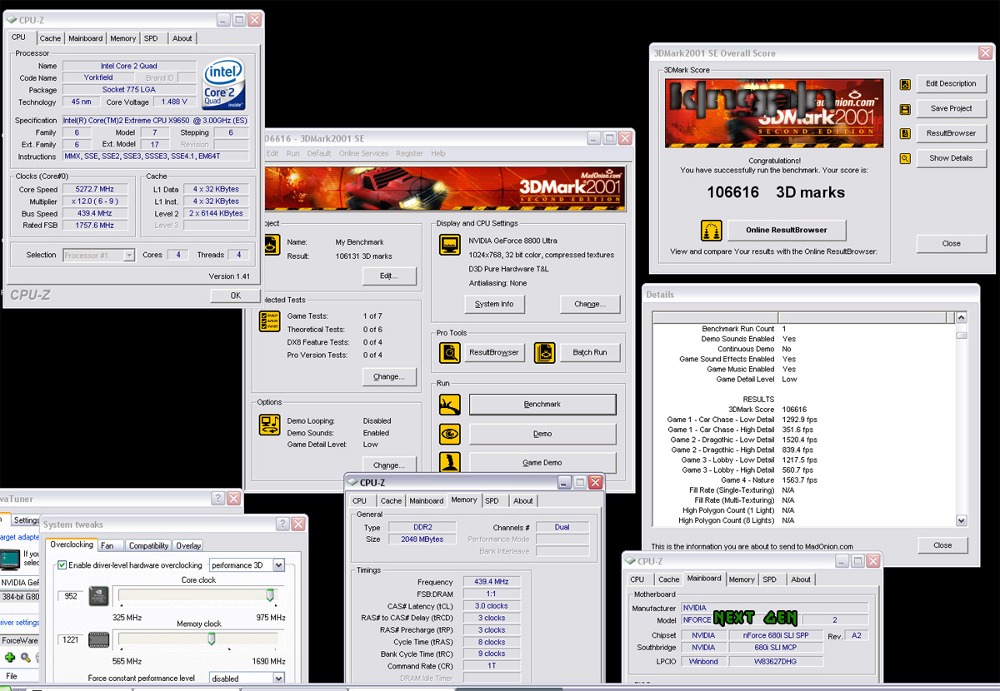
Task: Click the Core clock slider thumb
Action: (x=270, y=595)
